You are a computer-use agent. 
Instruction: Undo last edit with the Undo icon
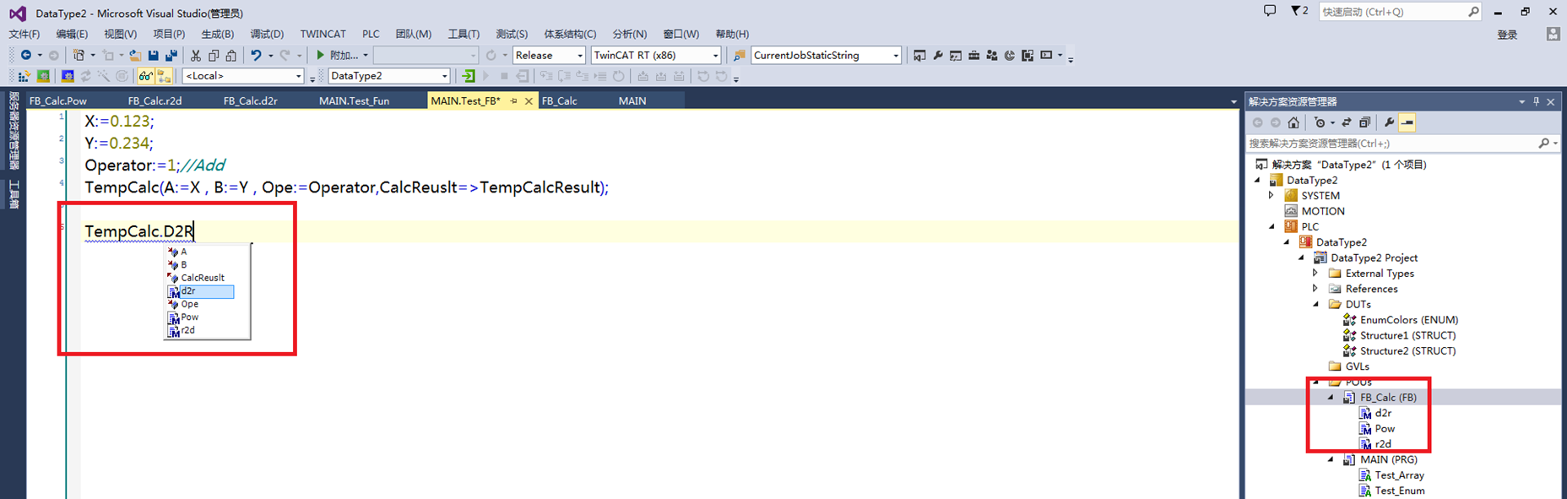pos(256,55)
